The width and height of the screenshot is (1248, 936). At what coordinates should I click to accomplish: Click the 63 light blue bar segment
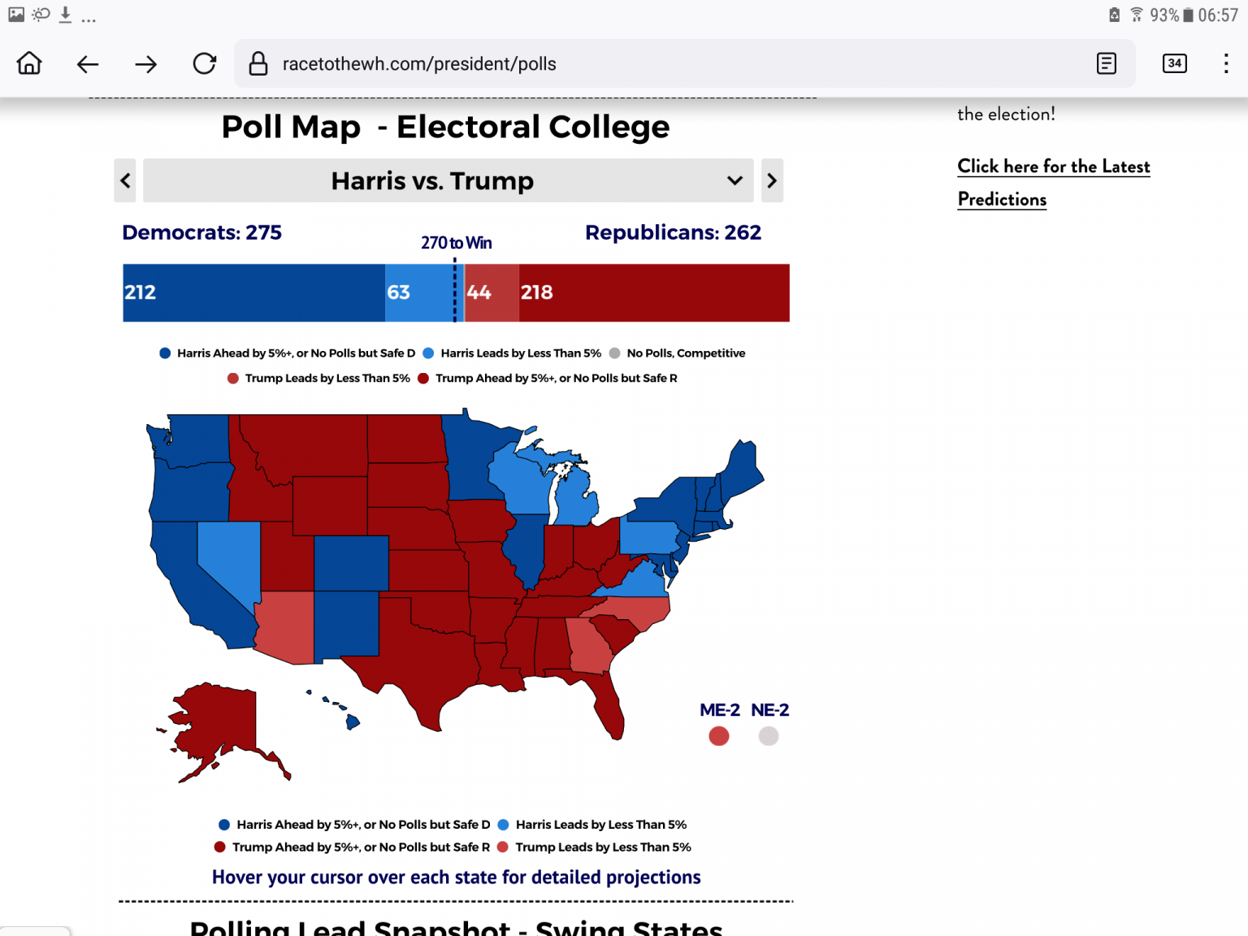[421, 292]
